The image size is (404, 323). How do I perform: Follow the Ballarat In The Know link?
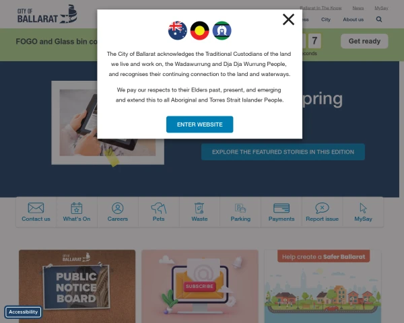click(x=321, y=8)
